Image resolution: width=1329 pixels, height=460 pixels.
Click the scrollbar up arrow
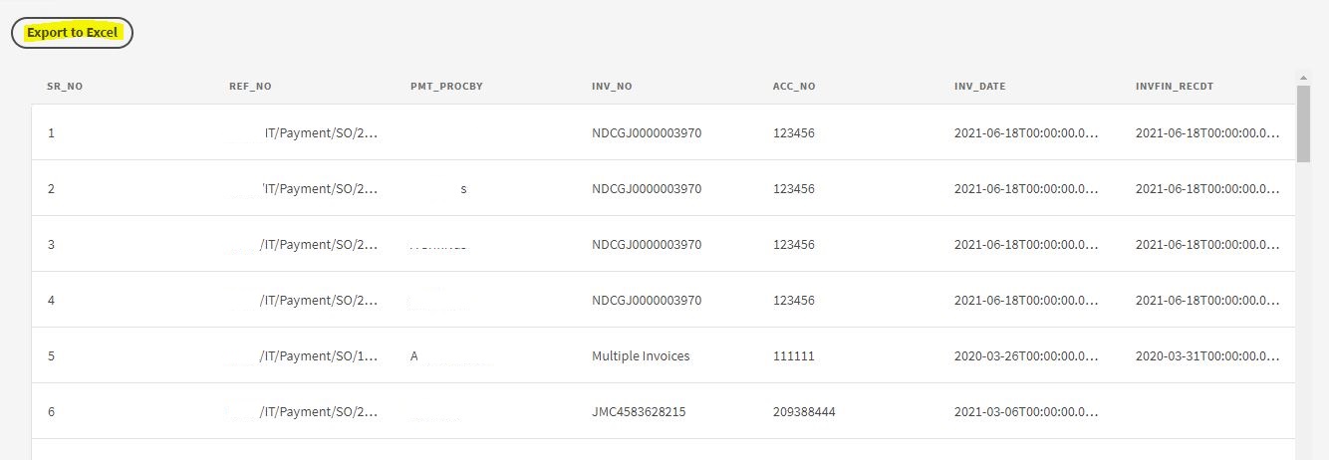coord(1302,77)
